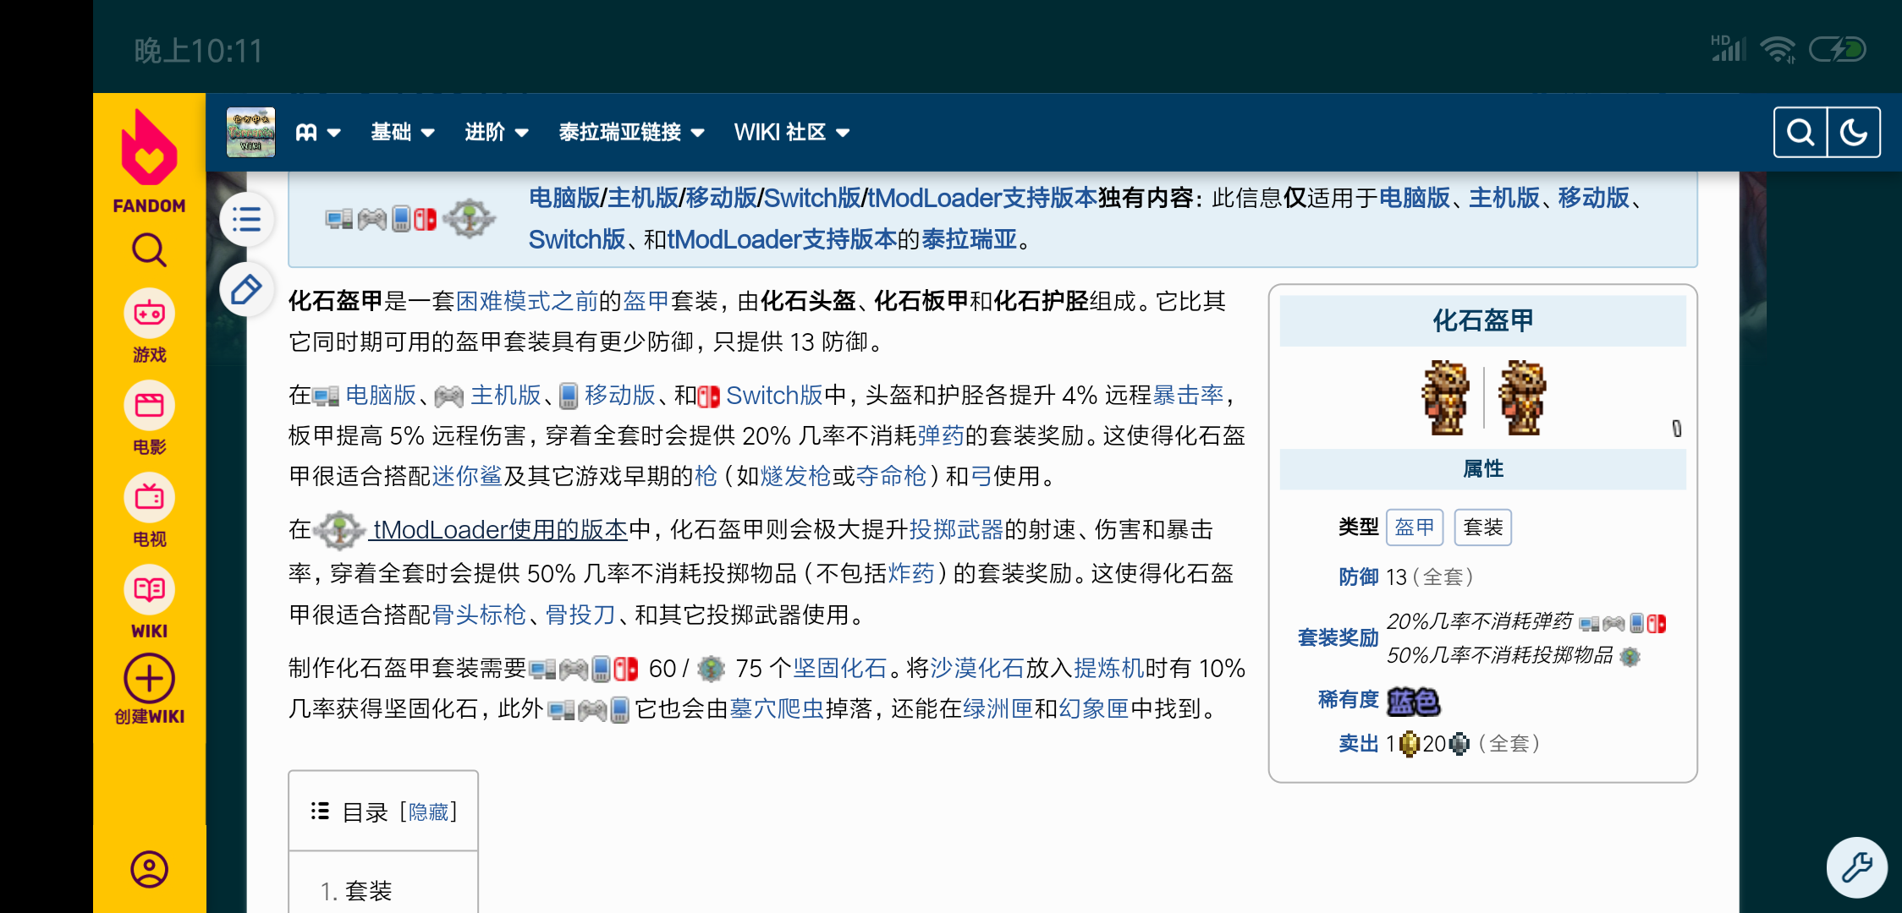The image size is (1902, 913).
Task: Open the 电视 TV section icon
Action: coord(149,498)
